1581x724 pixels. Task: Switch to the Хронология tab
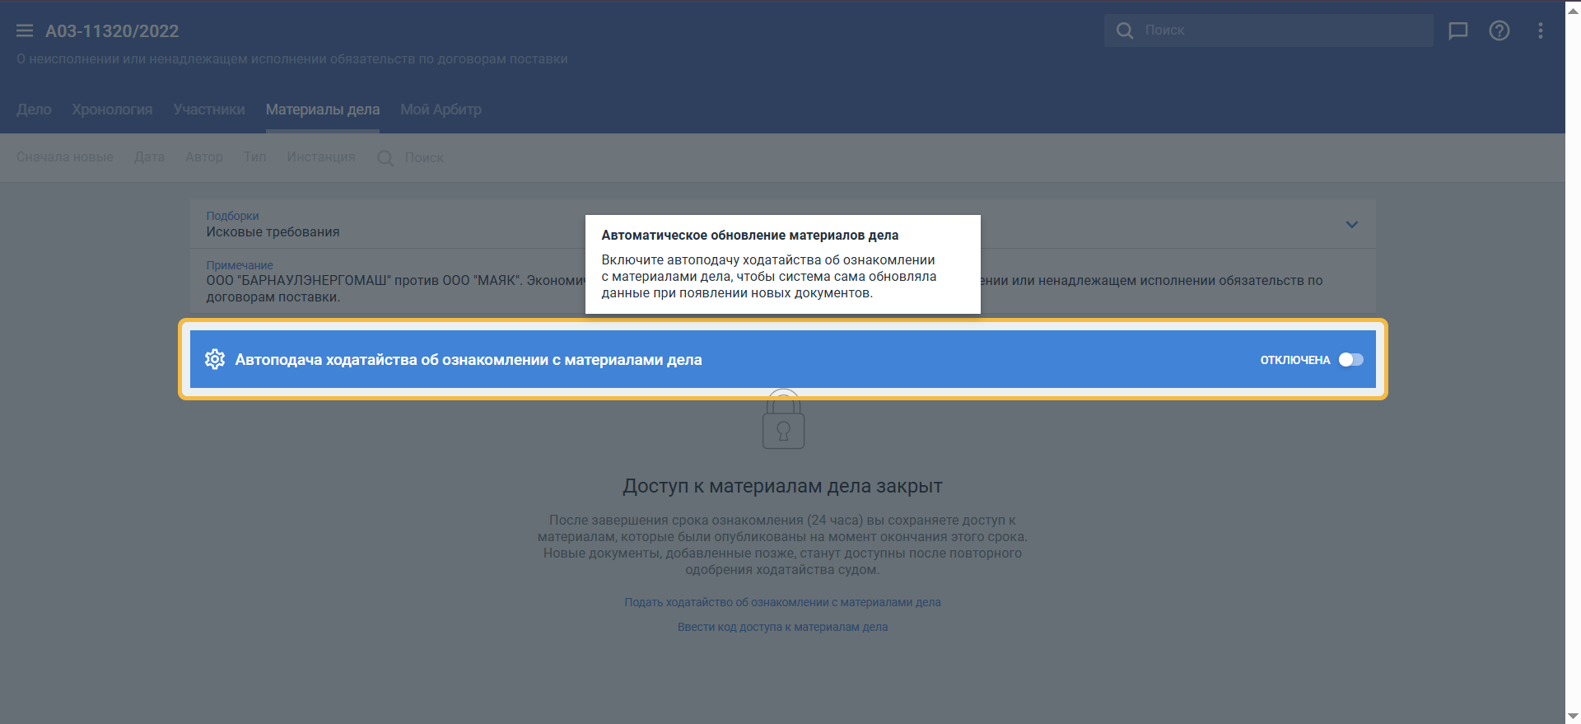pos(112,110)
